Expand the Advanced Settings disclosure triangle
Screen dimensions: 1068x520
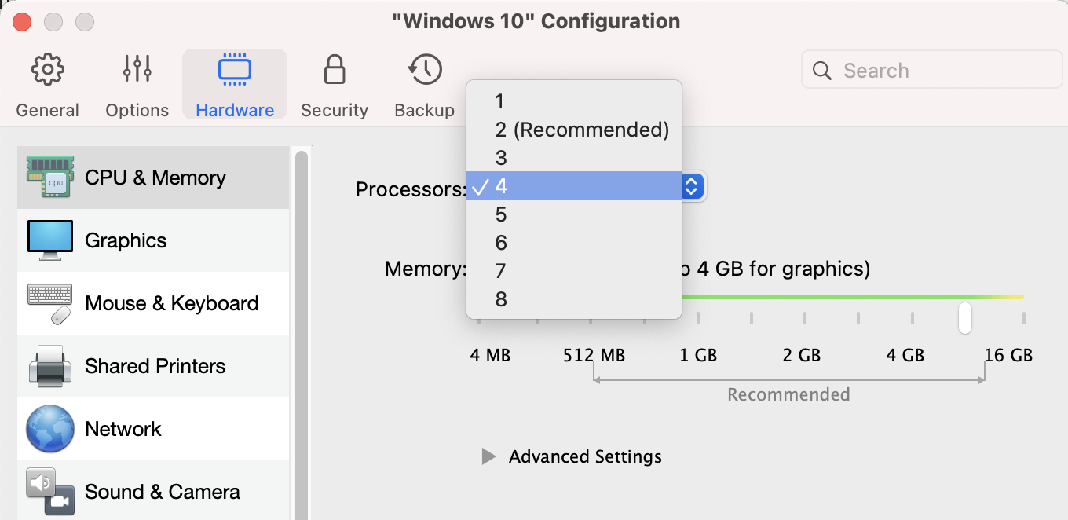[488, 456]
